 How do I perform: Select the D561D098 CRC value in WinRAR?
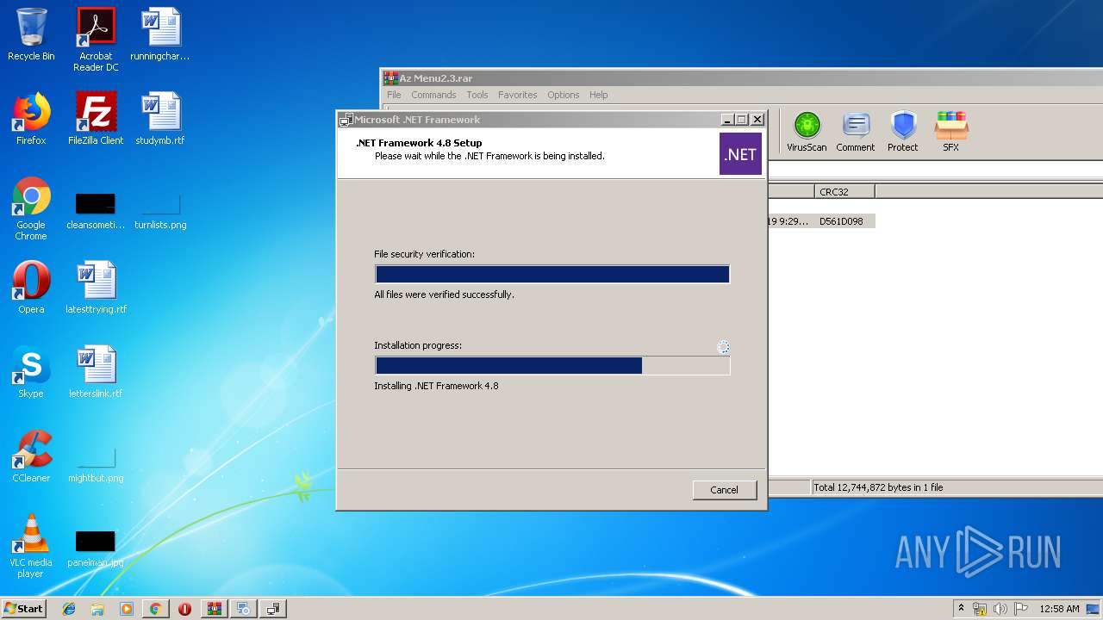(841, 221)
